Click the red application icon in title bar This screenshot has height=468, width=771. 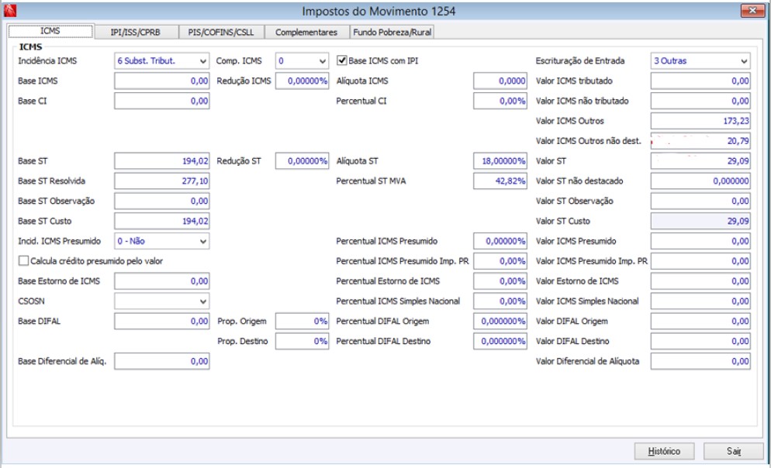pos(10,10)
